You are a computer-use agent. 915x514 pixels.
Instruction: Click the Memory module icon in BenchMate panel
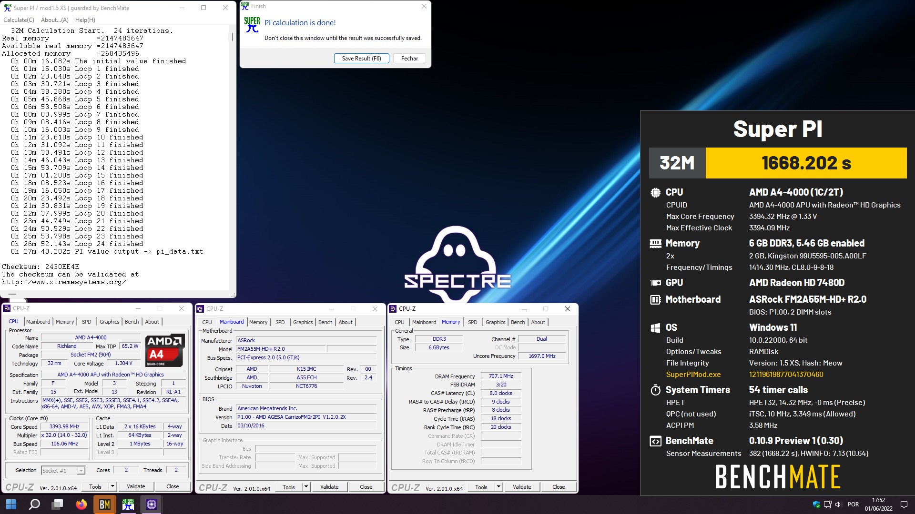(x=655, y=244)
